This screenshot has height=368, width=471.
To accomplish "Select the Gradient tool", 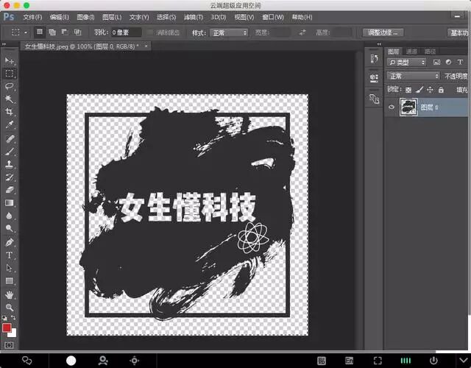I will click(9, 203).
